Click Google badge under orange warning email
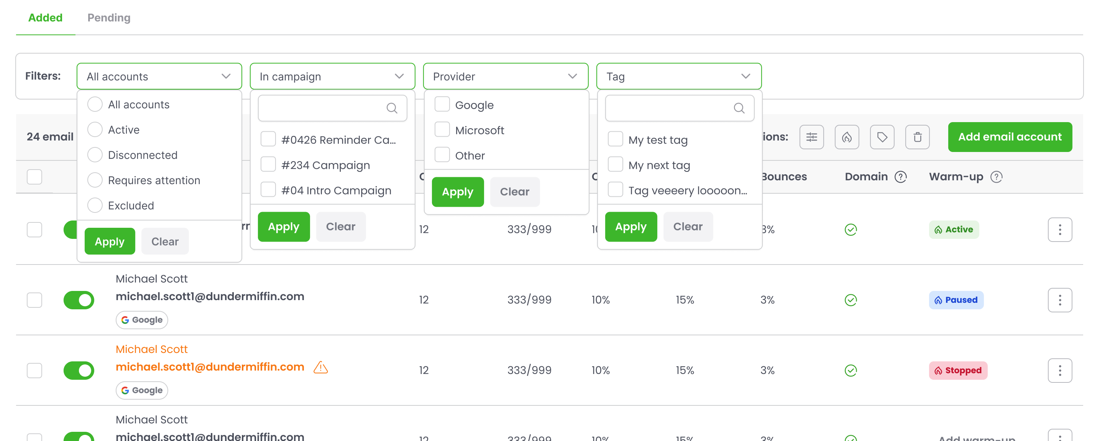Image resolution: width=1097 pixels, height=441 pixels. 142,391
